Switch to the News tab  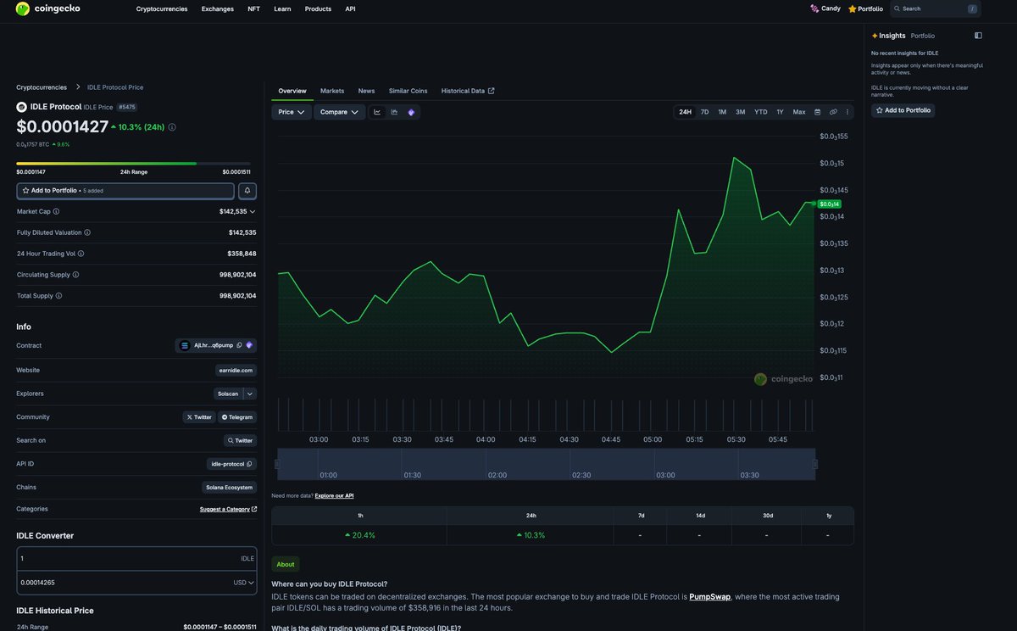366,91
